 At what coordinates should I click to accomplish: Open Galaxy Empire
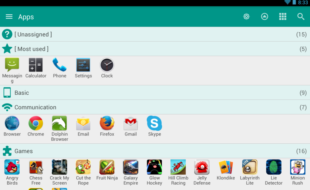coord(131,172)
